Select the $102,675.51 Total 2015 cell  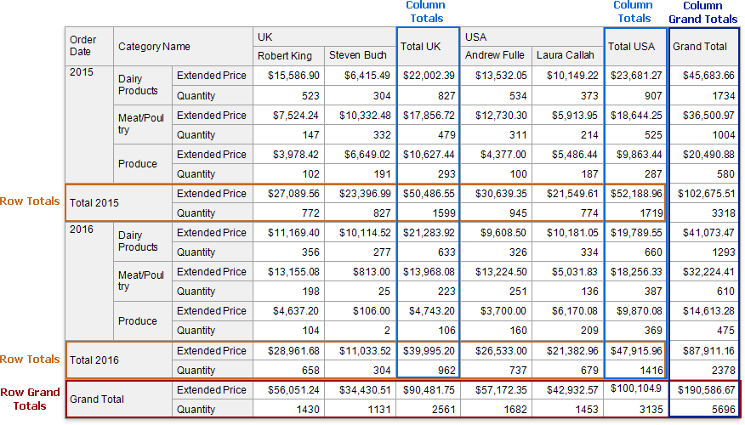(x=705, y=193)
